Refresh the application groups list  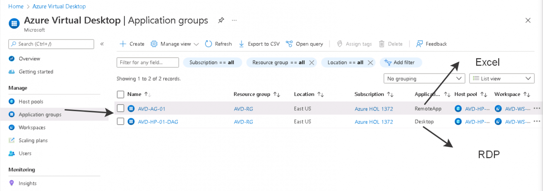click(218, 44)
